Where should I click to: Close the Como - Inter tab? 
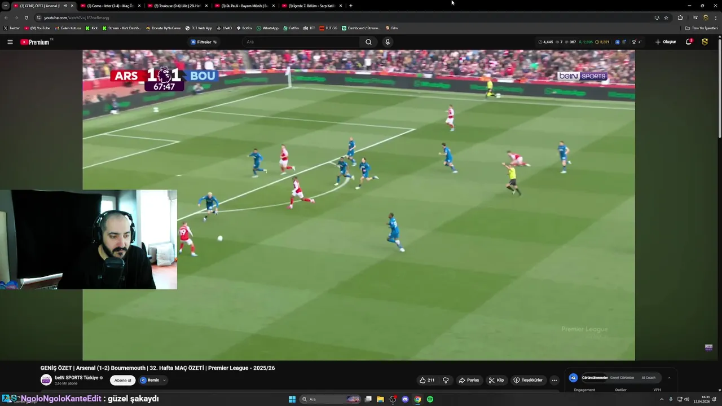[x=139, y=6]
